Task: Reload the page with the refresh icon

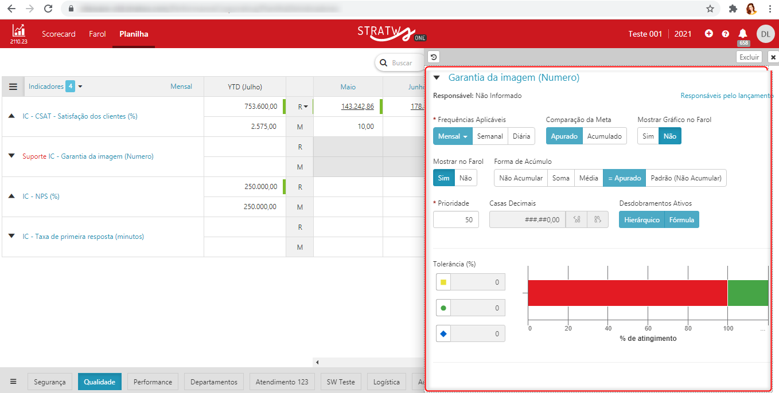Action: click(48, 9)
